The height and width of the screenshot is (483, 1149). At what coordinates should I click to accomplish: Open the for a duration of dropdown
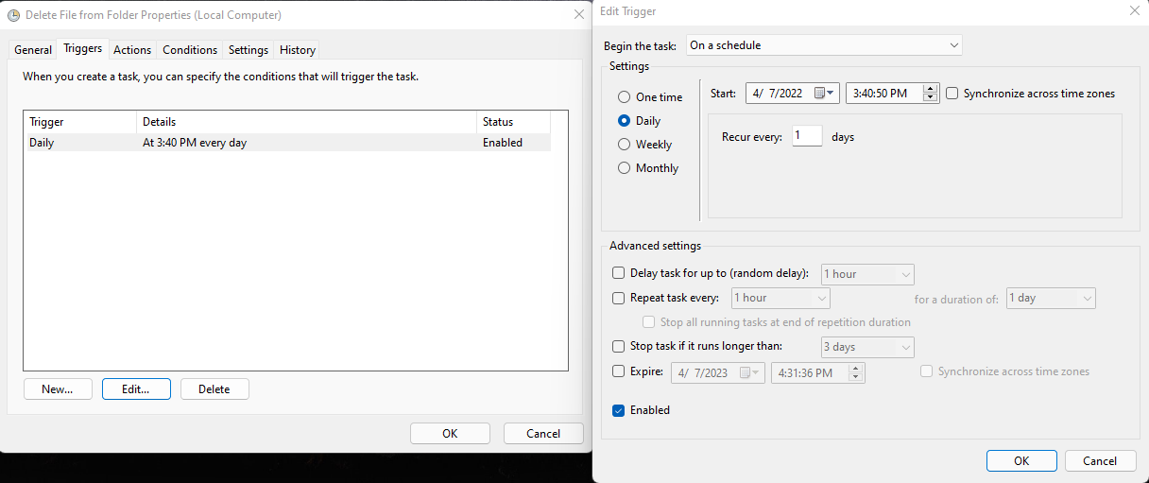[1051, 298]
